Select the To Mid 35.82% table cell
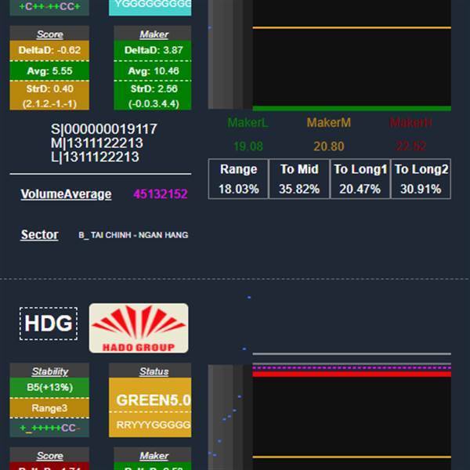This screenshot has width=470, height=470. tap(299, 179)
